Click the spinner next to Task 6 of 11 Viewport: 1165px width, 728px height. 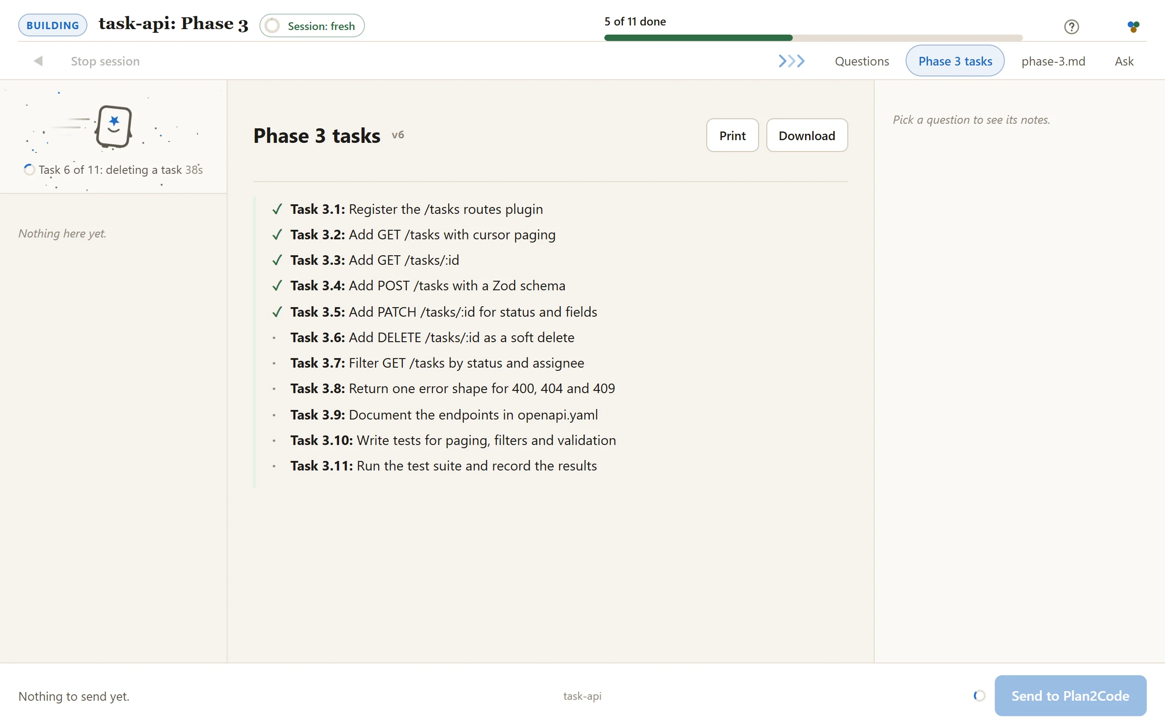coord(29,169)
